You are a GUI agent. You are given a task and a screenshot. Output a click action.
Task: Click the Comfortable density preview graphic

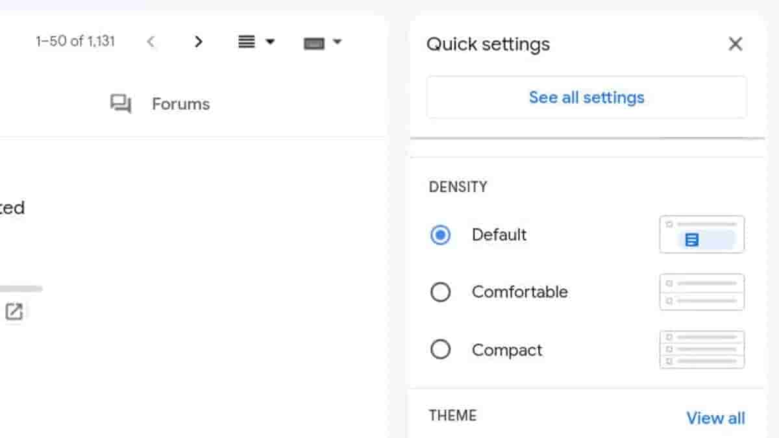(701, 292)
